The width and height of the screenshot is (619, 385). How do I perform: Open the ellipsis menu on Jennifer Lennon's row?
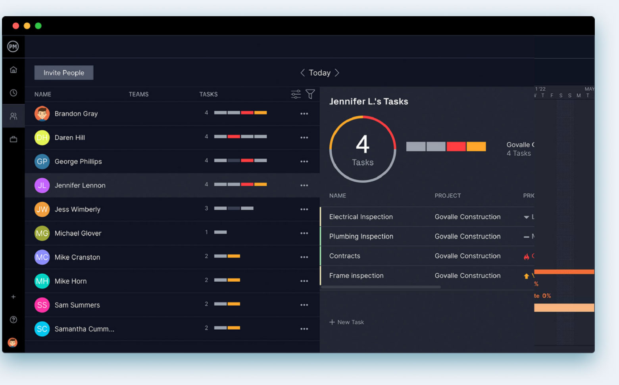(x=304, y=185)
